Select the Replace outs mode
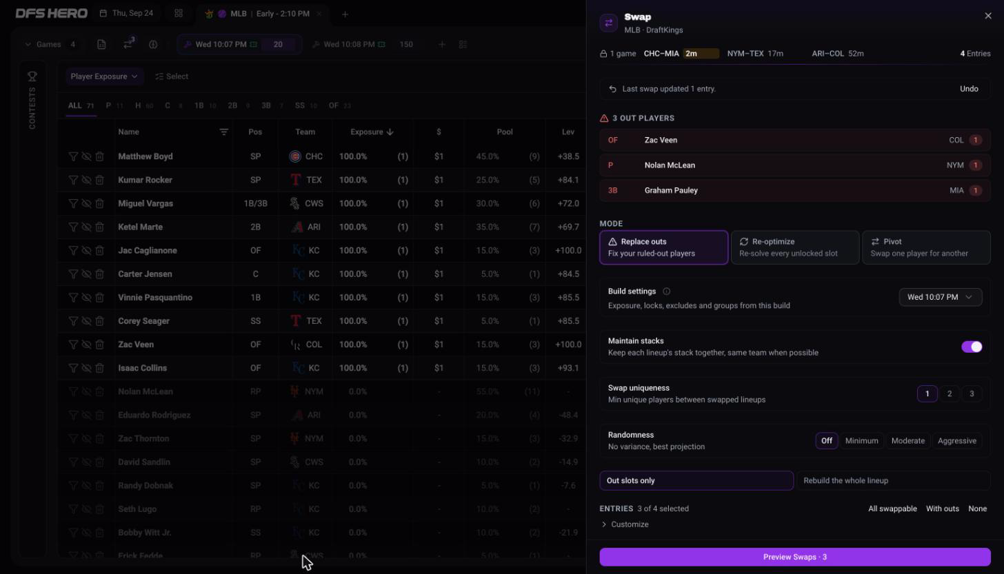Image resolution: width=1004 pixels, height=574 pixels. tap(663, 247)
